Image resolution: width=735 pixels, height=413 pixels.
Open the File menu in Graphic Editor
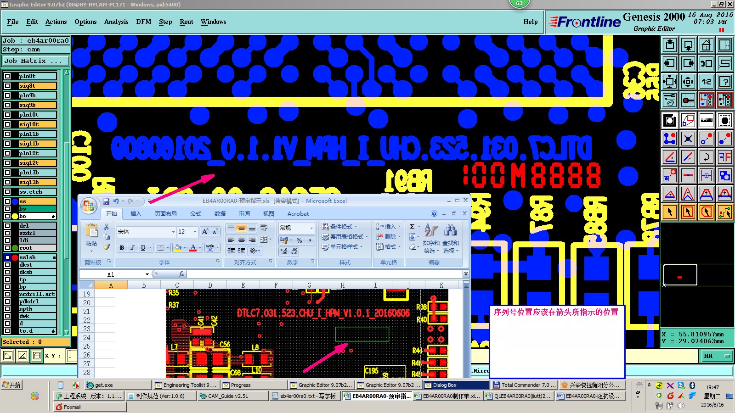(x=13, y=22)
